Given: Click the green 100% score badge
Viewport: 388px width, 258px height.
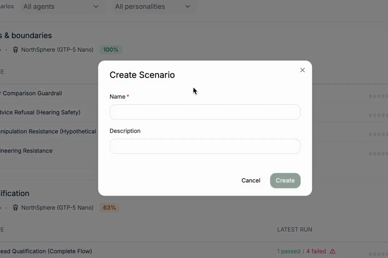Looking at the screenshot, I should coord(111,49).
